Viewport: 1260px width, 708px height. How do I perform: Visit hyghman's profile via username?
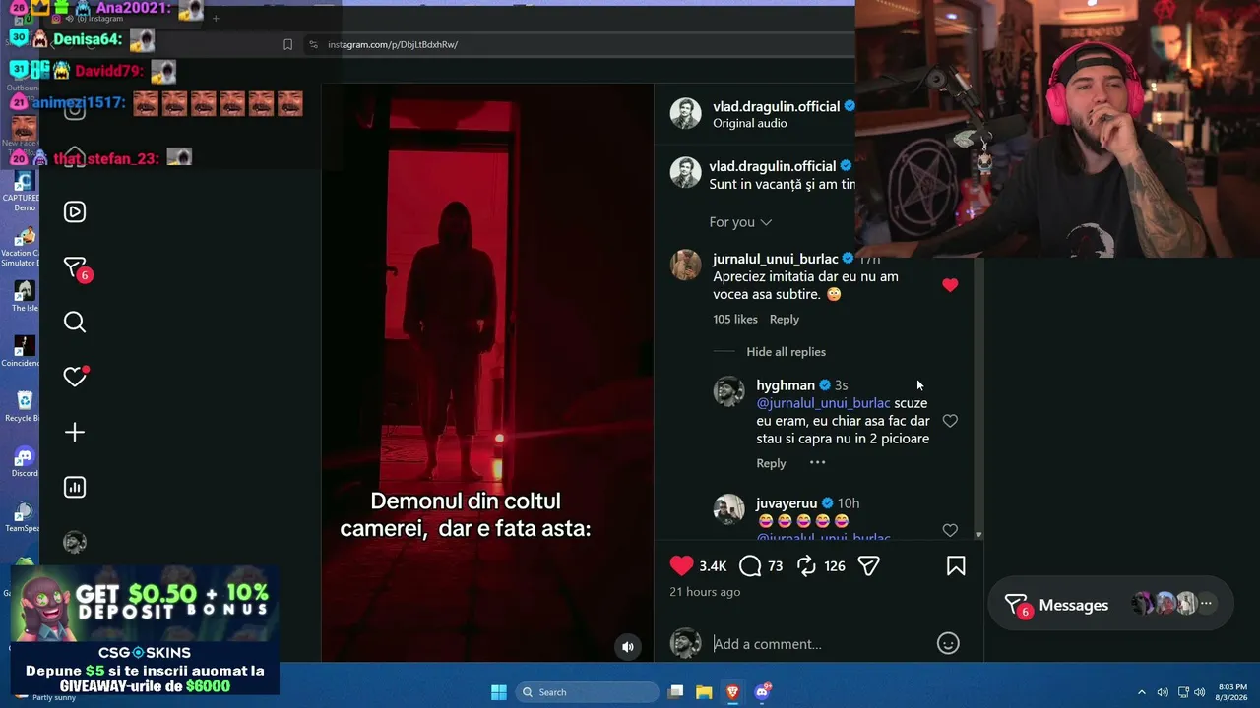coord(786,385)
